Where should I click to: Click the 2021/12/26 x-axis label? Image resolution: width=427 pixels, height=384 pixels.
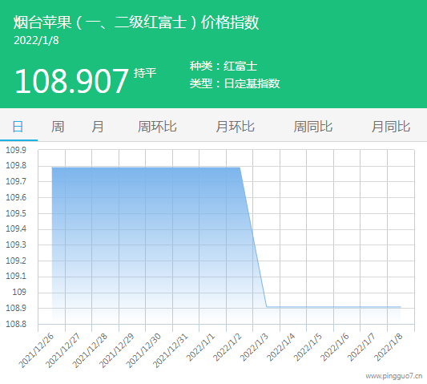37,350
